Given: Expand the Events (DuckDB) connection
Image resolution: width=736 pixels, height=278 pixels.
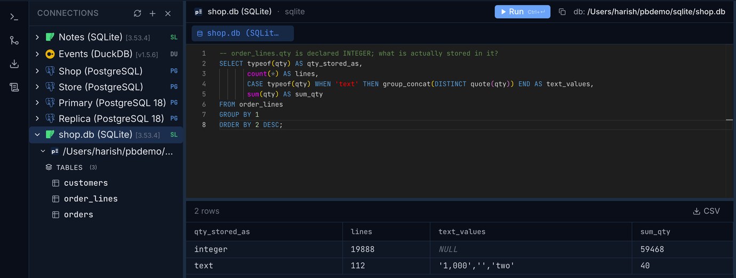Looking at the screenshot, I should pos(37,54).
